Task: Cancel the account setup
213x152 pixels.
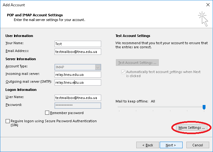Action: (x=198, y=145)
